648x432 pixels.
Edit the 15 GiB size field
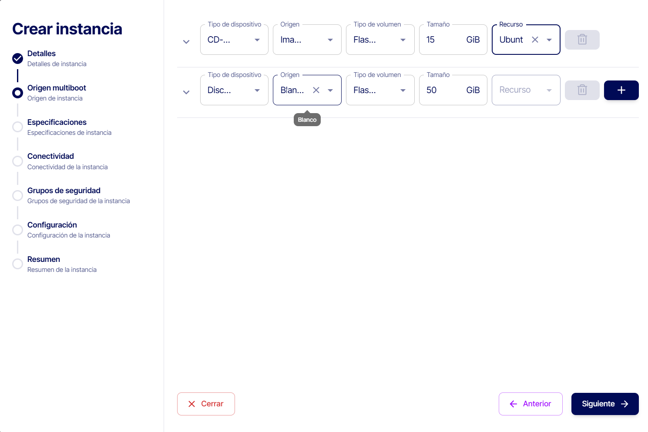[442, 40]
